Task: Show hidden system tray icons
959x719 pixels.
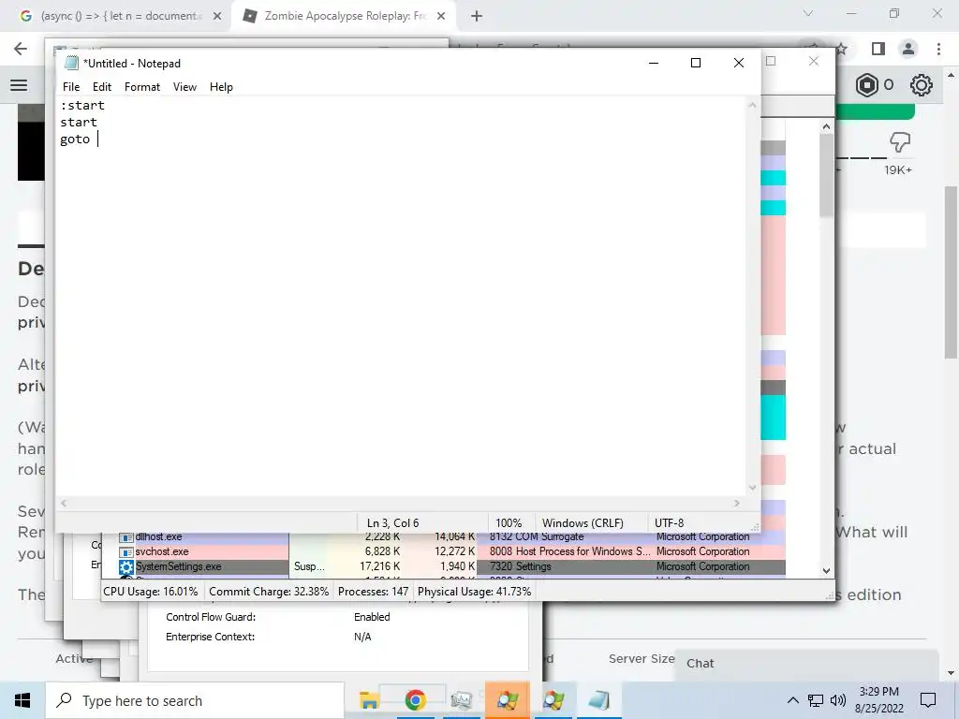Action: point(792,700)
